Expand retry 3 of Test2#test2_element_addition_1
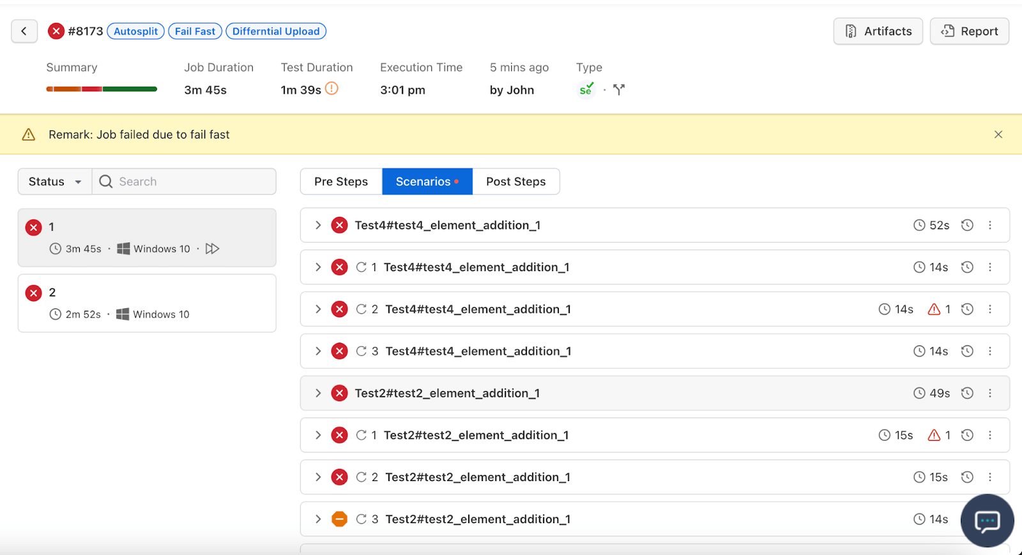This screenshot has height=555, width=1022. click(x=318, y=519)
